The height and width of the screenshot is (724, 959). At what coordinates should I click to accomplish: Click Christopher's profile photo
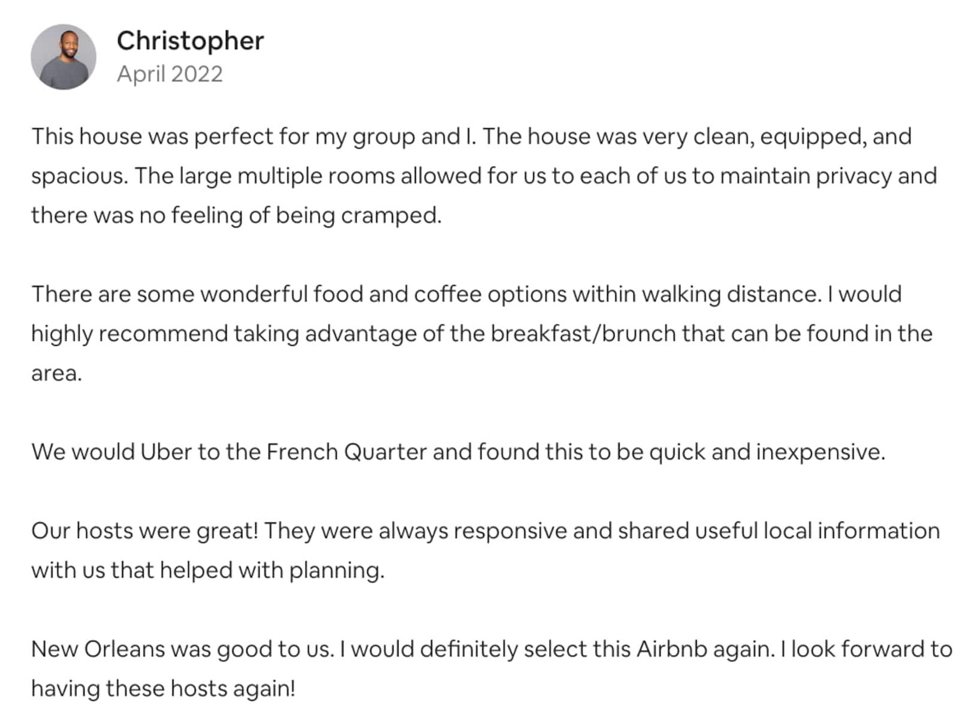63,57
